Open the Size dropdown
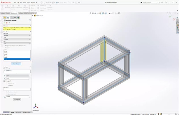The width and height of the screenshot is (179, 115). click(17, 44)
